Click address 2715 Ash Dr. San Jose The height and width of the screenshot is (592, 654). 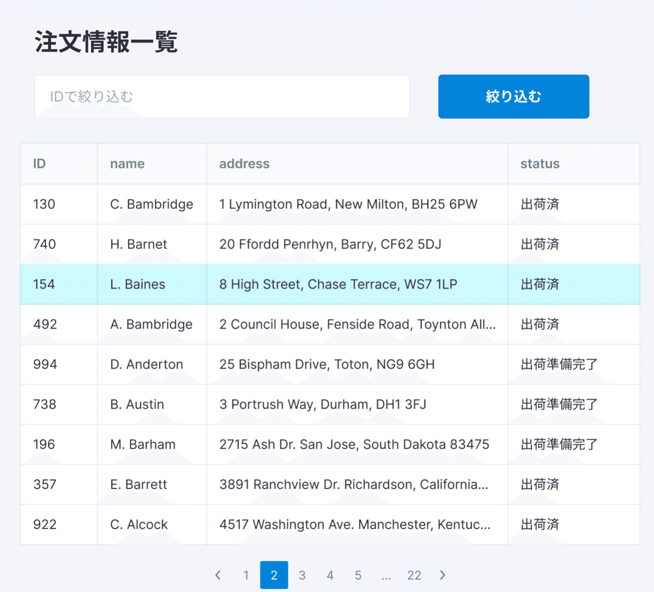click(354, 444)
